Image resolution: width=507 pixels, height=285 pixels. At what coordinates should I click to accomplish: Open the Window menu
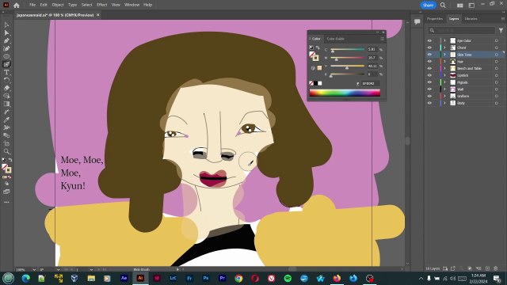coord(132,5)
